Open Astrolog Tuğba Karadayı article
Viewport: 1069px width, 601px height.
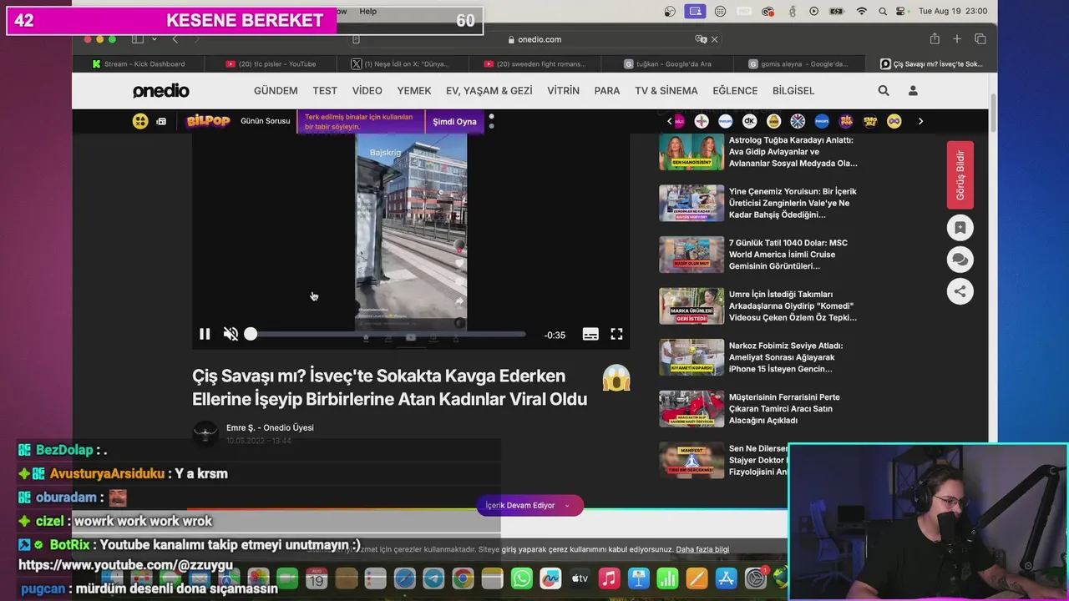(x=793, y=152)
